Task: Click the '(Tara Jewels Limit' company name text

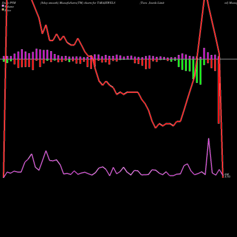Action: coord(152,3)
